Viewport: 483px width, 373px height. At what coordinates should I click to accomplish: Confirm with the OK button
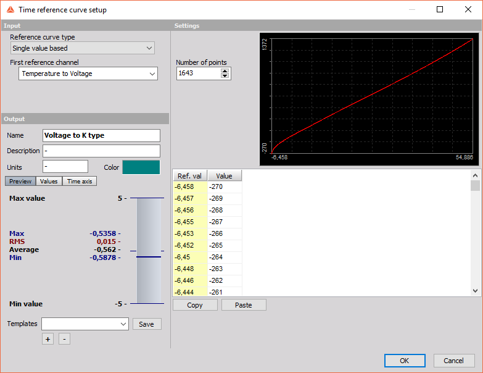[405, 361]
